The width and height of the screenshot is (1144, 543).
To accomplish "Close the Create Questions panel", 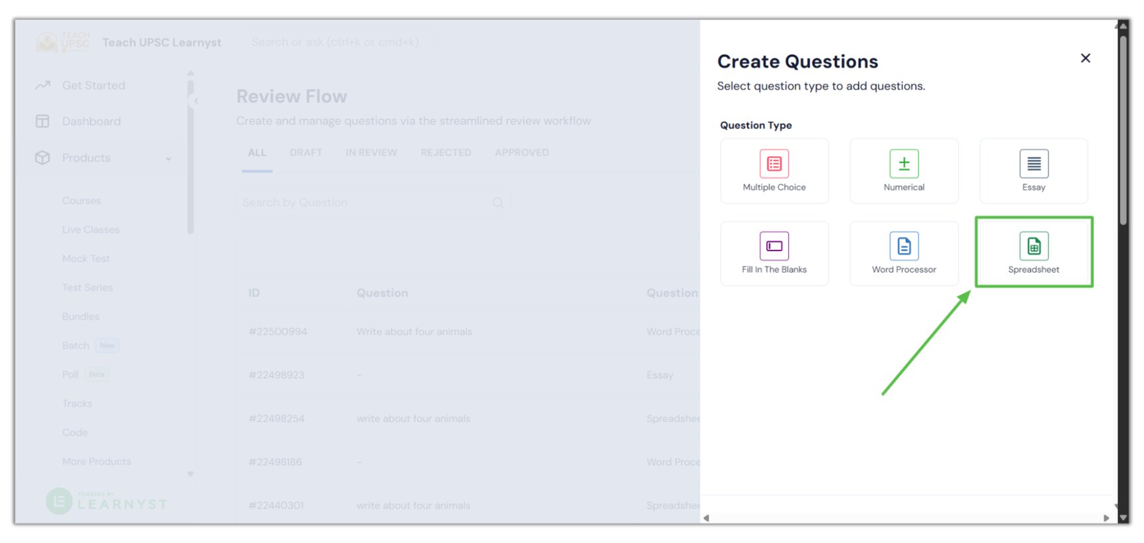I will 1085,58.
